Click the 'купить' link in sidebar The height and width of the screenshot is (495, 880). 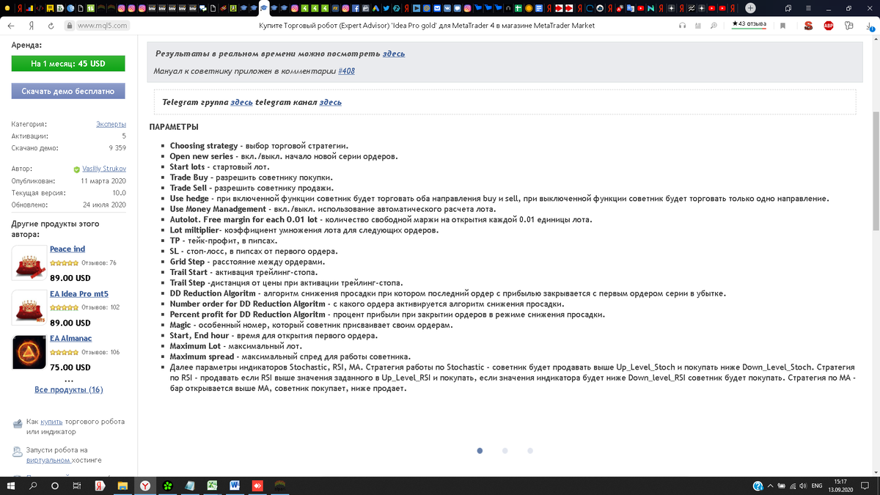coord(51,422)
